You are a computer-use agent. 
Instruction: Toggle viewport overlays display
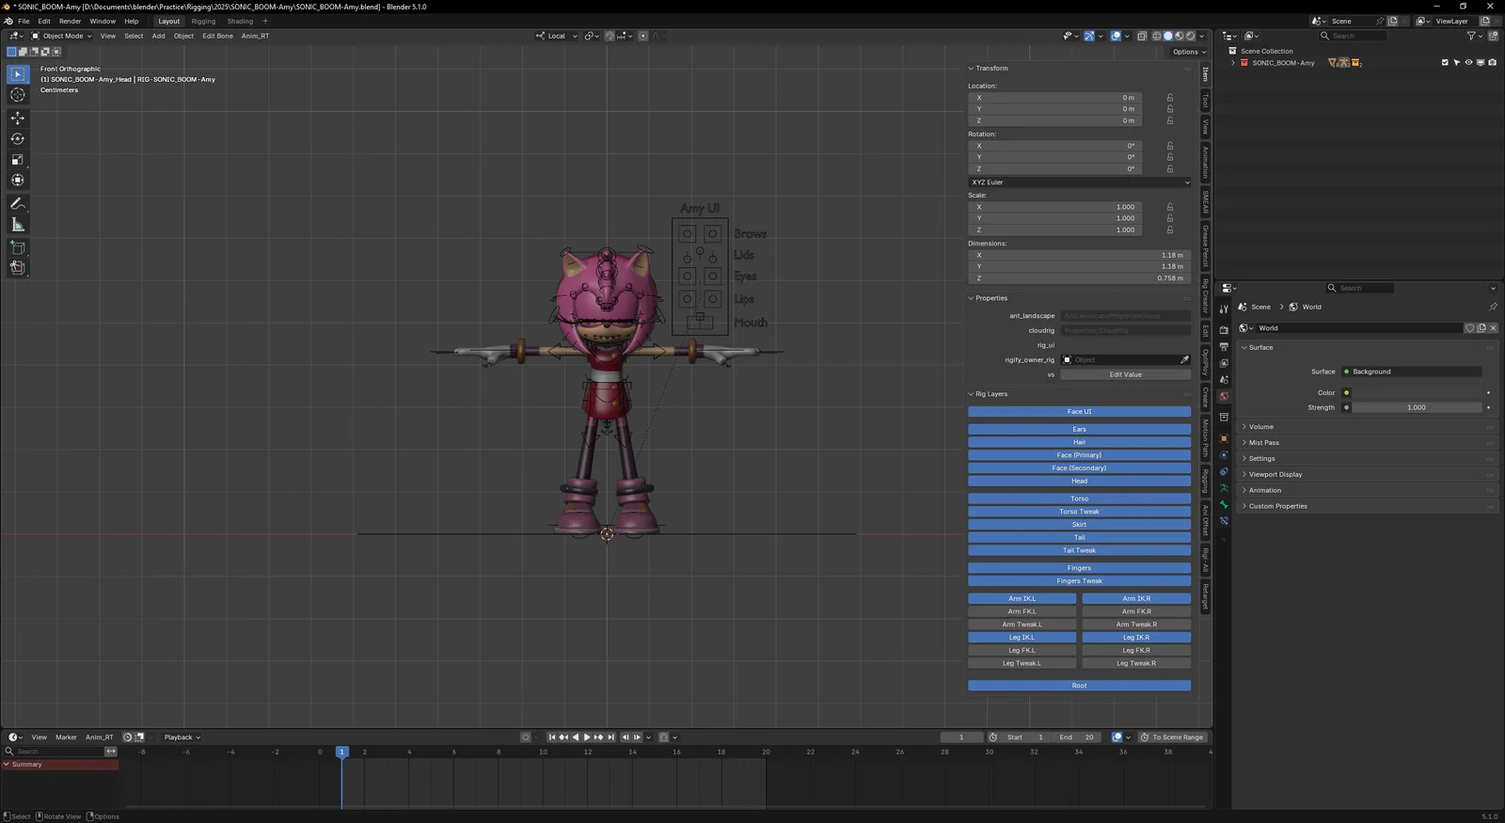[1116, 36]
